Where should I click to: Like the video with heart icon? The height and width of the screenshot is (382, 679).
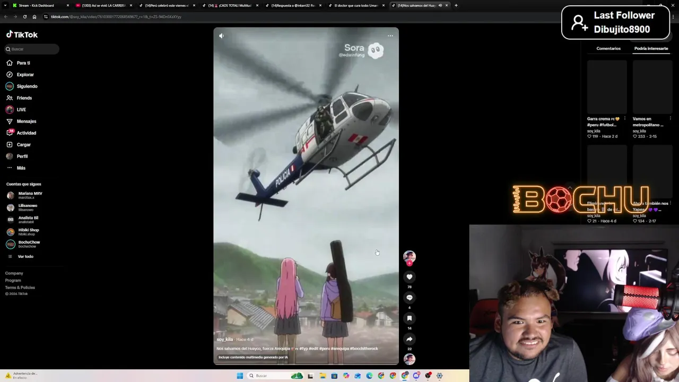coord(410,276)
